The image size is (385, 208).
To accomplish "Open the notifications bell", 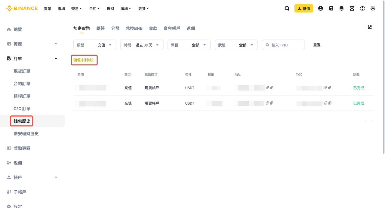I will pos(341,8).
